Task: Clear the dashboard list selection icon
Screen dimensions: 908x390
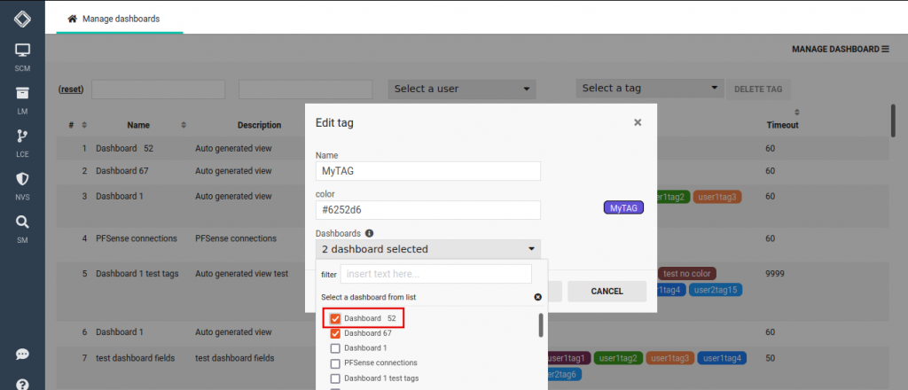Action: click(x=537, y=297)
